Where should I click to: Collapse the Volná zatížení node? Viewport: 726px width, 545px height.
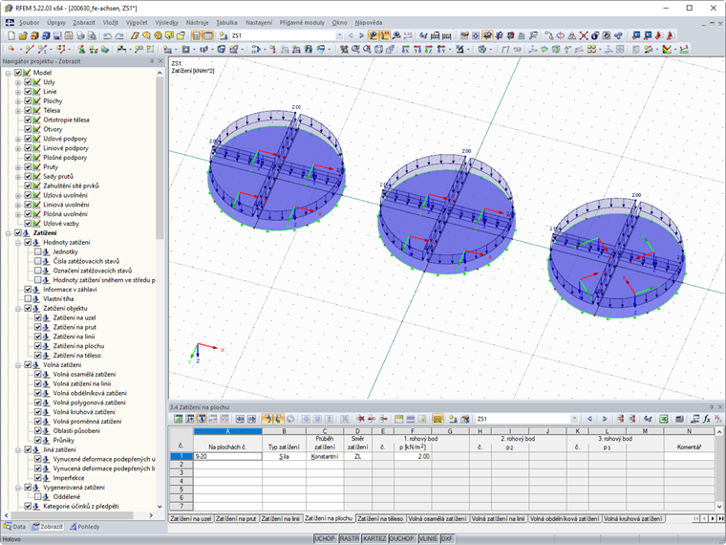pyautogui.click(x=18, y=364)
